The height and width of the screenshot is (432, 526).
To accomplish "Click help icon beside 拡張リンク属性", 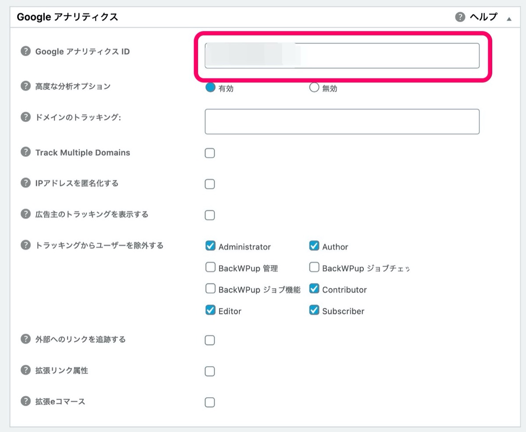I will [26, 370].
